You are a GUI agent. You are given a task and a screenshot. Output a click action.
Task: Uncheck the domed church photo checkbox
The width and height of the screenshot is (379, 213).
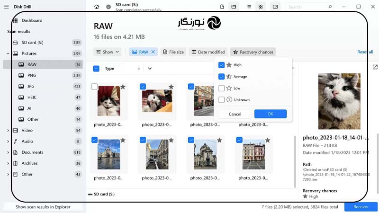point(191,140)
